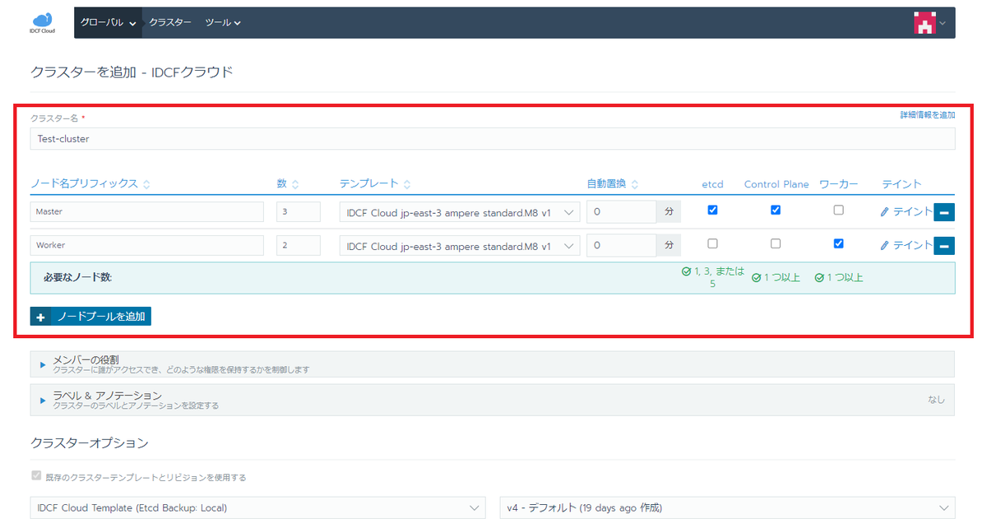Viewport: 987px width, 528px height.
Task: Click the Master node prefix field
Action: [147, 211]
